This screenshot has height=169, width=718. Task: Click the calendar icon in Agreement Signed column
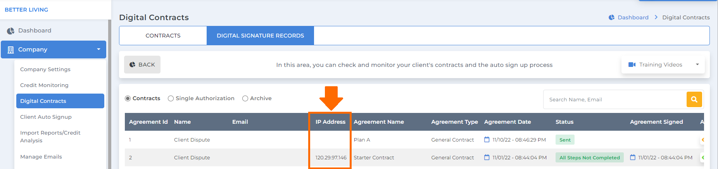pyautogui.click(x=633, y=157)
